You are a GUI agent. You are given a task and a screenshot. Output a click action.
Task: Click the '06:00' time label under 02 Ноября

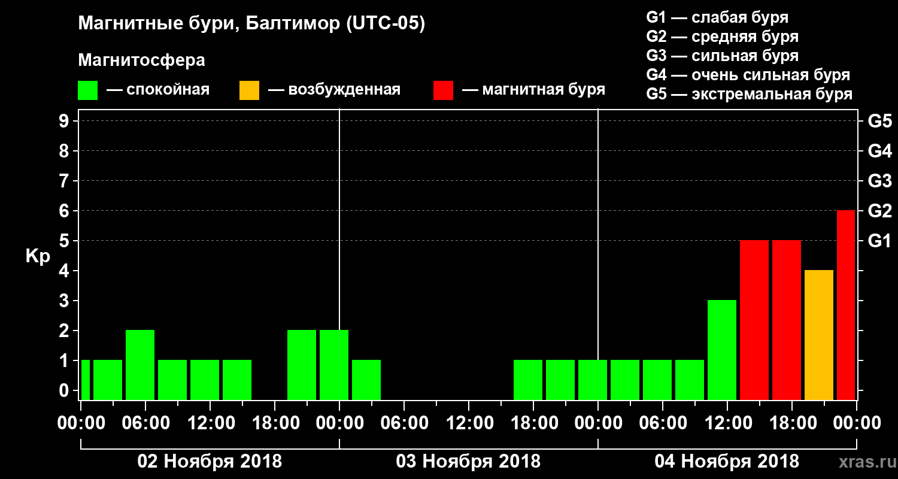coord(145,423)
